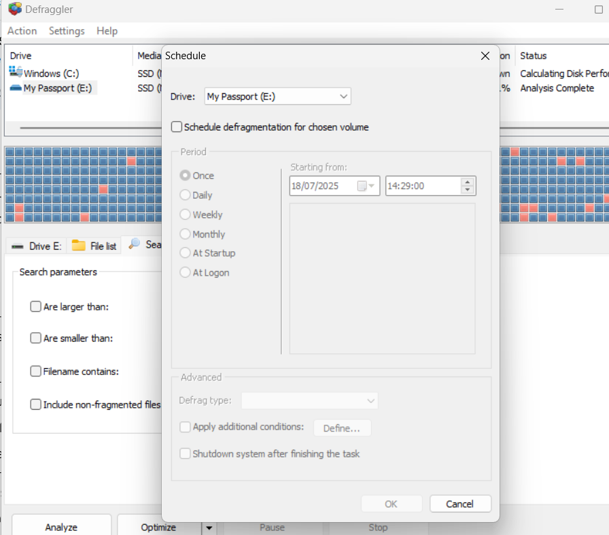Enable schedule defragmentation for chosen volume
This screenshot has height=535, width=609.
pos(177,127)
